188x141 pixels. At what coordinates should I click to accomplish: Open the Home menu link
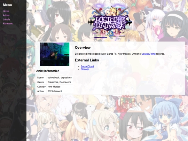[6, 11]
